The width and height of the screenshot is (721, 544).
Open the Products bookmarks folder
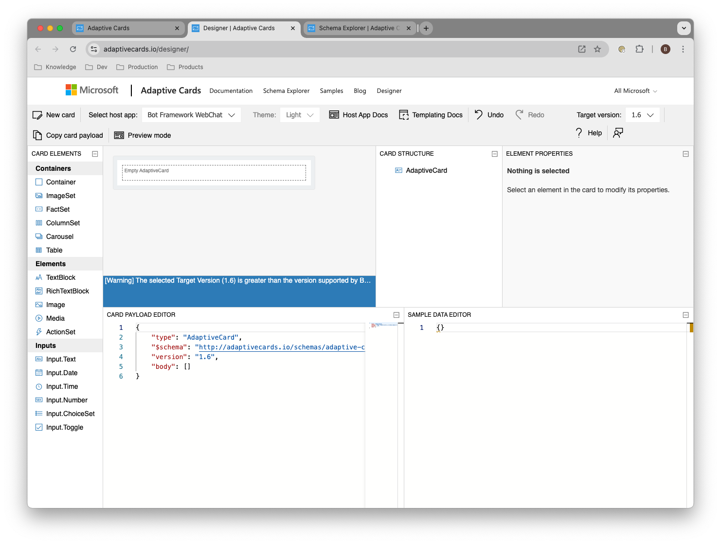click(x=185, y=67)
